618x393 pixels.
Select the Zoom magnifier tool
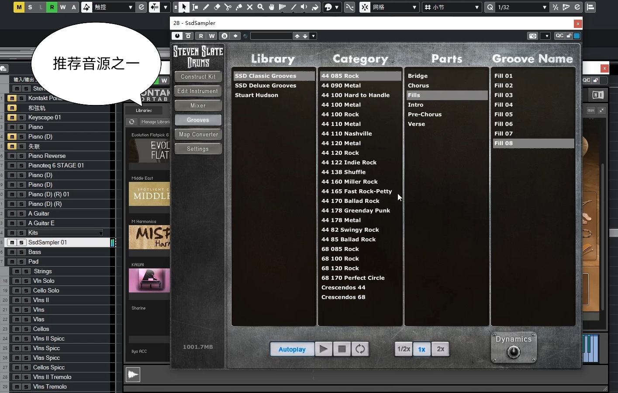[260, 7]
